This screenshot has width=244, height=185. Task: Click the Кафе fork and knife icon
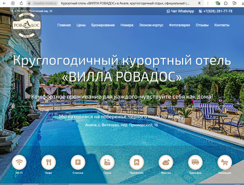(48, 162)
